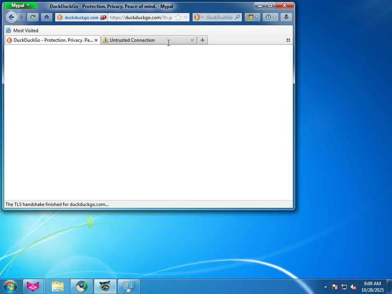Maximize the Mypal window
This screenshot has width=392, height=294.
270,5
